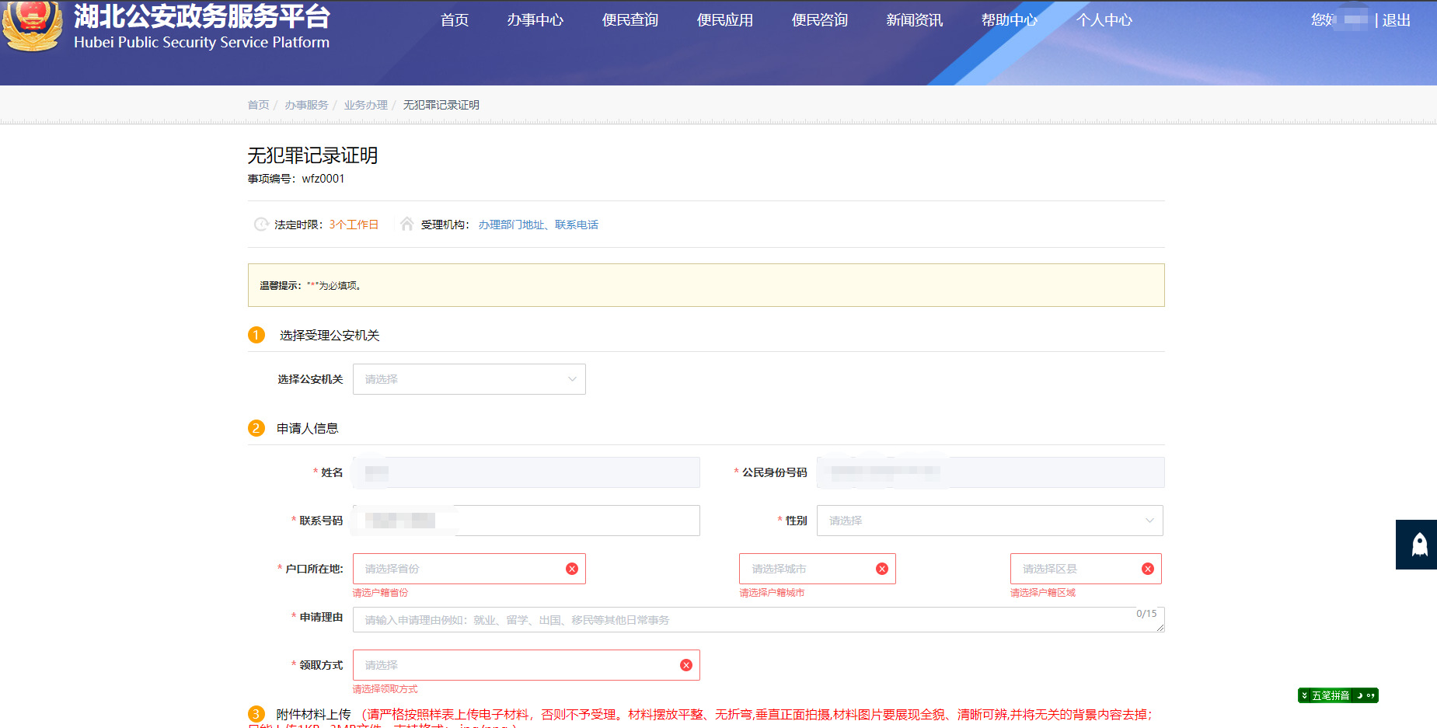Viewport: 1437px width, 728px height.
Task: Click the district field red error icon
Action: tap(1148, 569)
